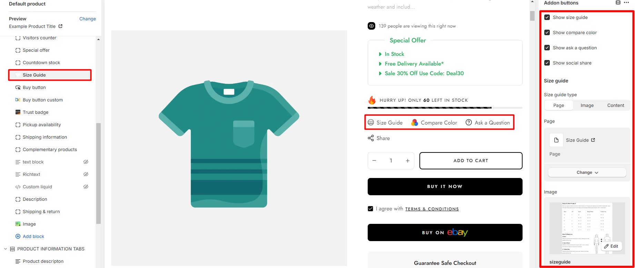Click the Add block plus icon
Screen dimensions: 635x268
18,236
